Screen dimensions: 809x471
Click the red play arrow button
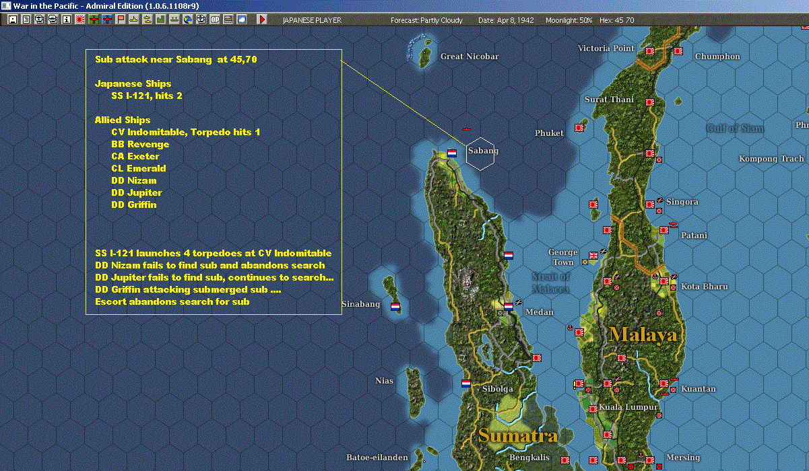tap(262, 20)
